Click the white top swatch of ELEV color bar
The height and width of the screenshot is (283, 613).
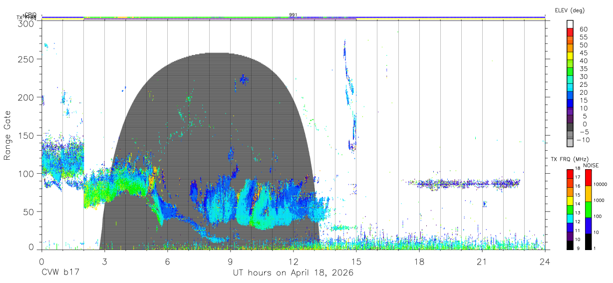(x=571, y=24)
